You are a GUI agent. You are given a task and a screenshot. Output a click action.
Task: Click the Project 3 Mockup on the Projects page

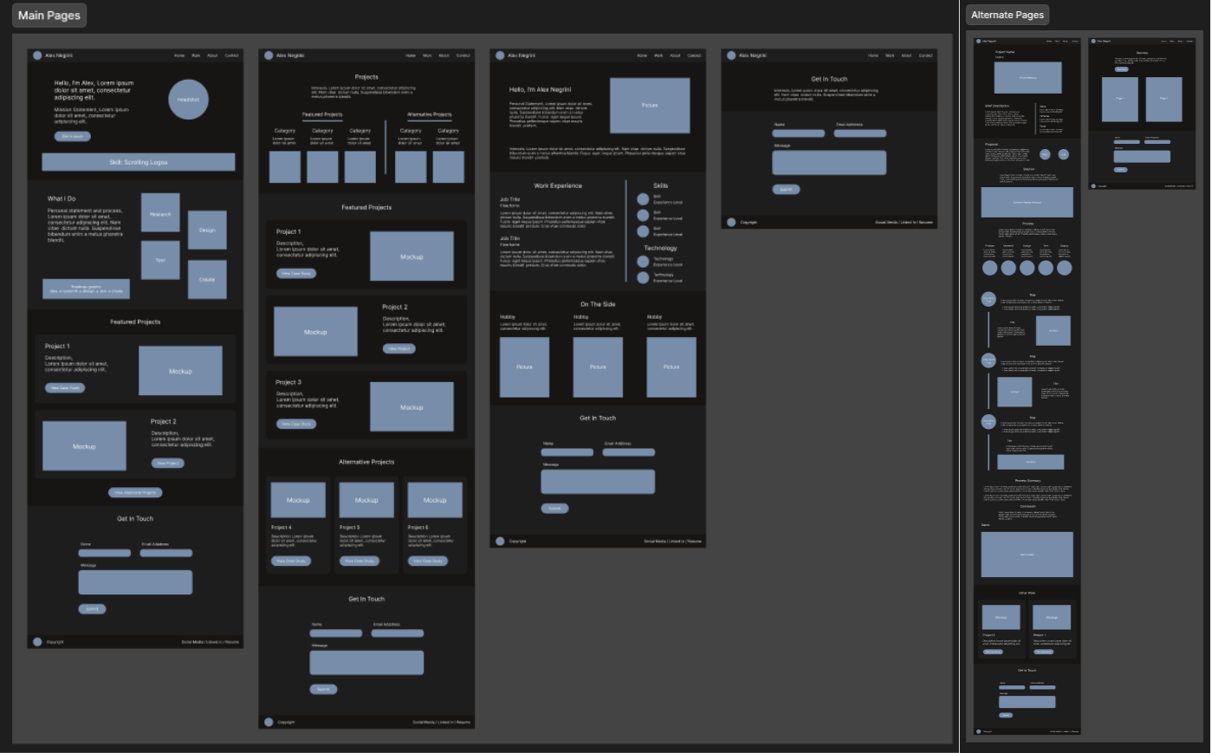tap(411, 406)
